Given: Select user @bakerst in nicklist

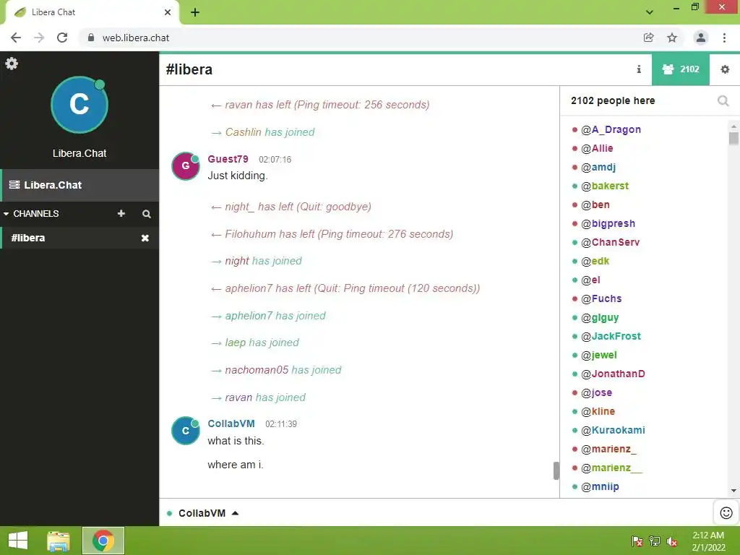Looking at the screenshot, I should click(605, 186).
